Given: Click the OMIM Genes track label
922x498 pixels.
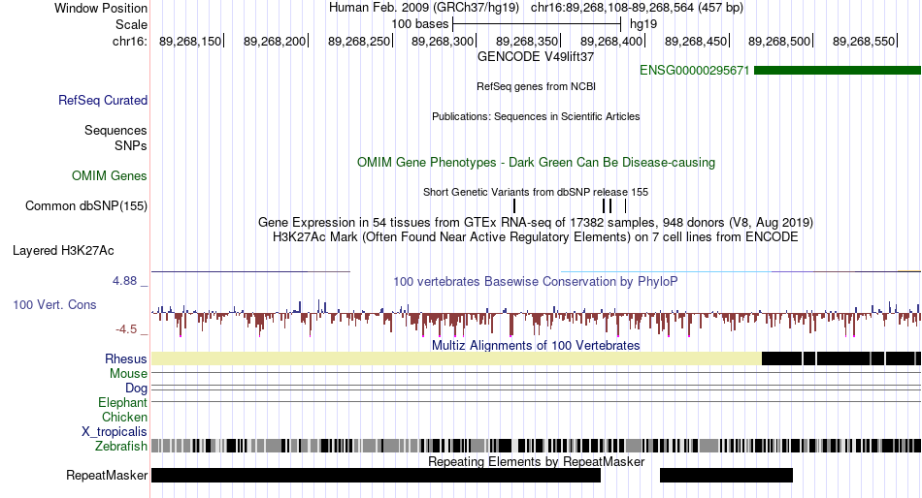Looking at the screenshot, I should (x=109, y=175).
